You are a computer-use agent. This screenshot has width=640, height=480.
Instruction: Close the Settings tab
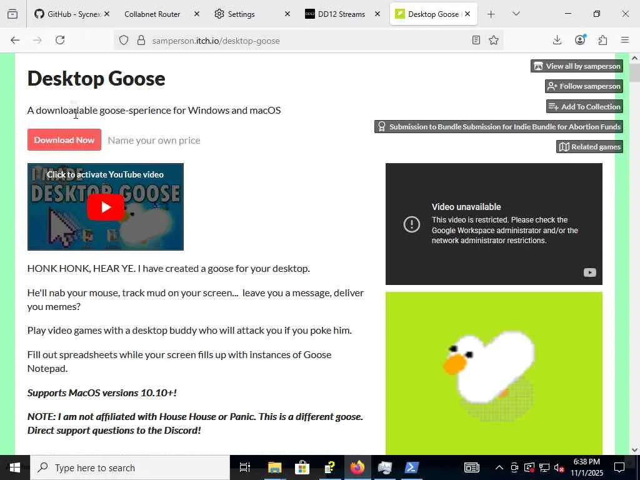pos(287,14)
